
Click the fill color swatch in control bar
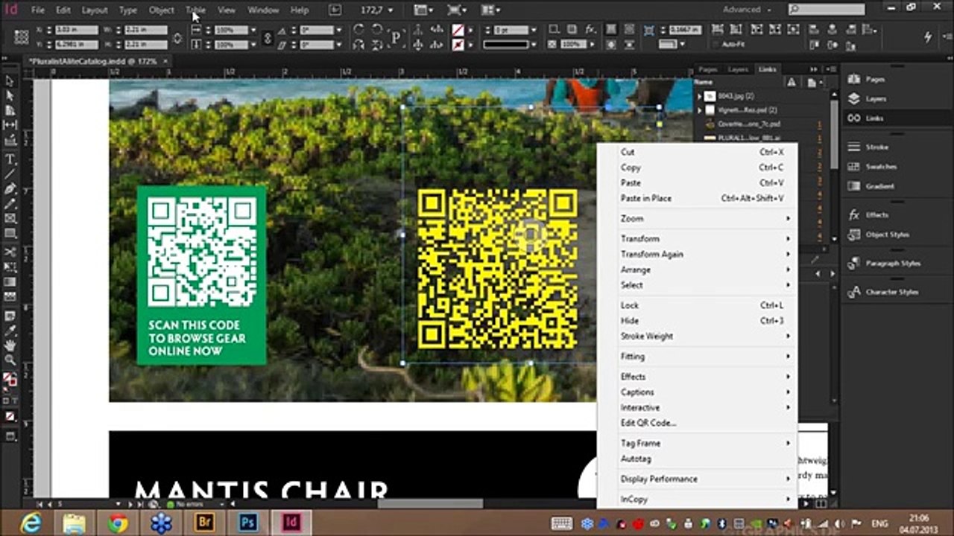[458, 31]
